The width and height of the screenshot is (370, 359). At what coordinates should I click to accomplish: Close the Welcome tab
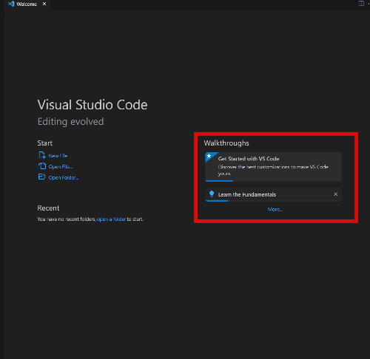click(x=44, y=4)
